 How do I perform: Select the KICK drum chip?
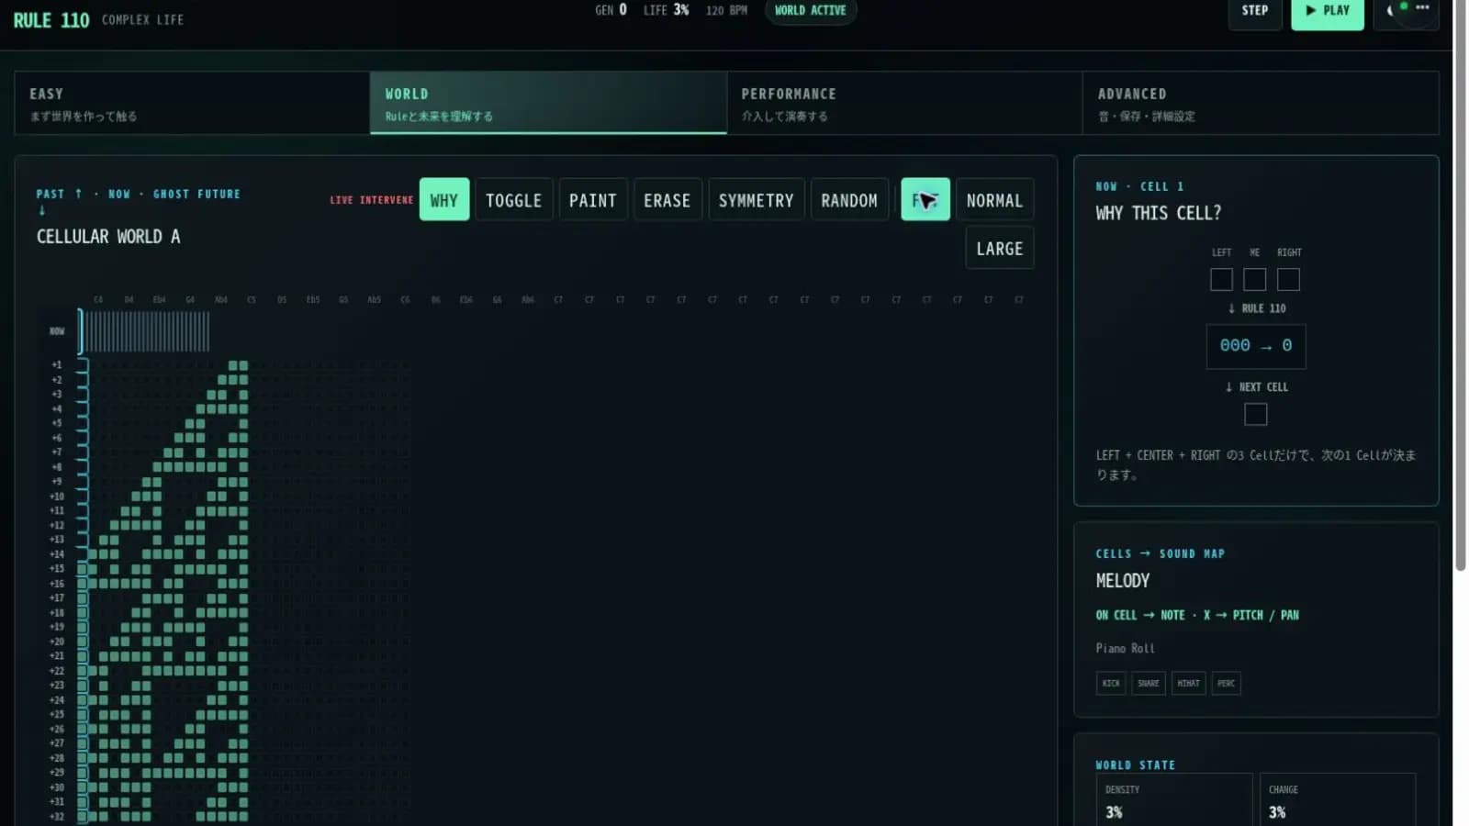pos(1111,683)
